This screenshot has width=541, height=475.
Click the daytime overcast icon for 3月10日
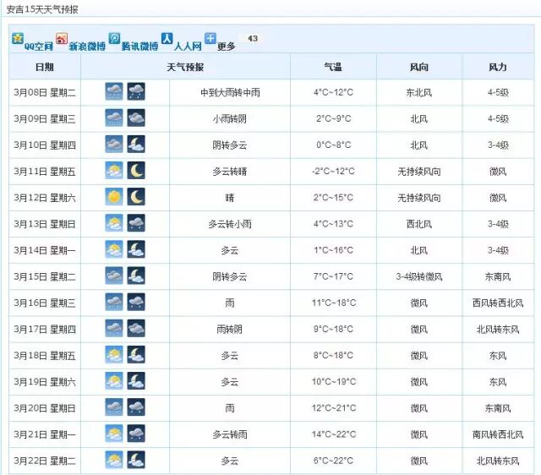(114, 145)
